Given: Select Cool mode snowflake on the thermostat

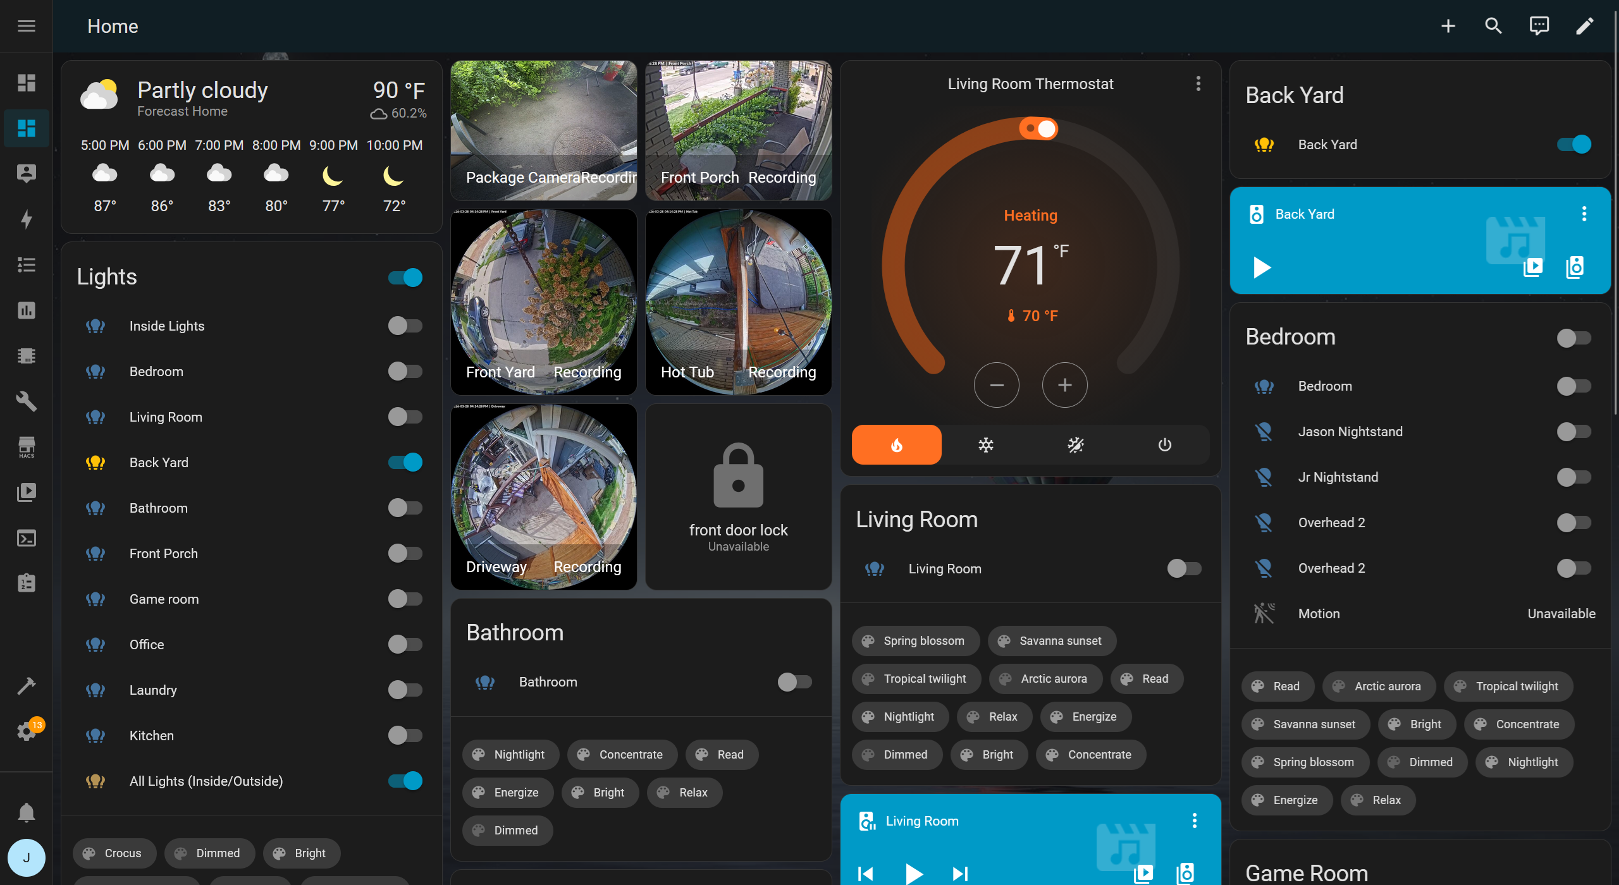Looking at the screenshot, I should [x=985, y=444].
